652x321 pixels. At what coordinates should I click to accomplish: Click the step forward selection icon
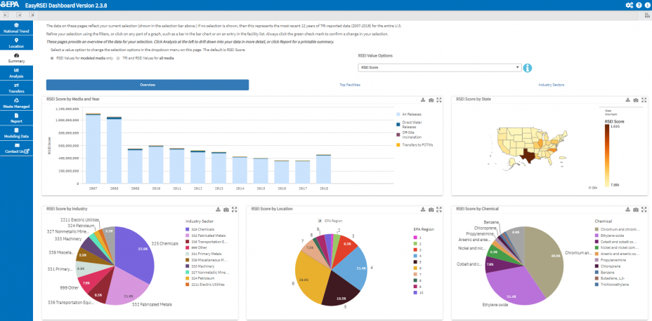tap(19, 15)
